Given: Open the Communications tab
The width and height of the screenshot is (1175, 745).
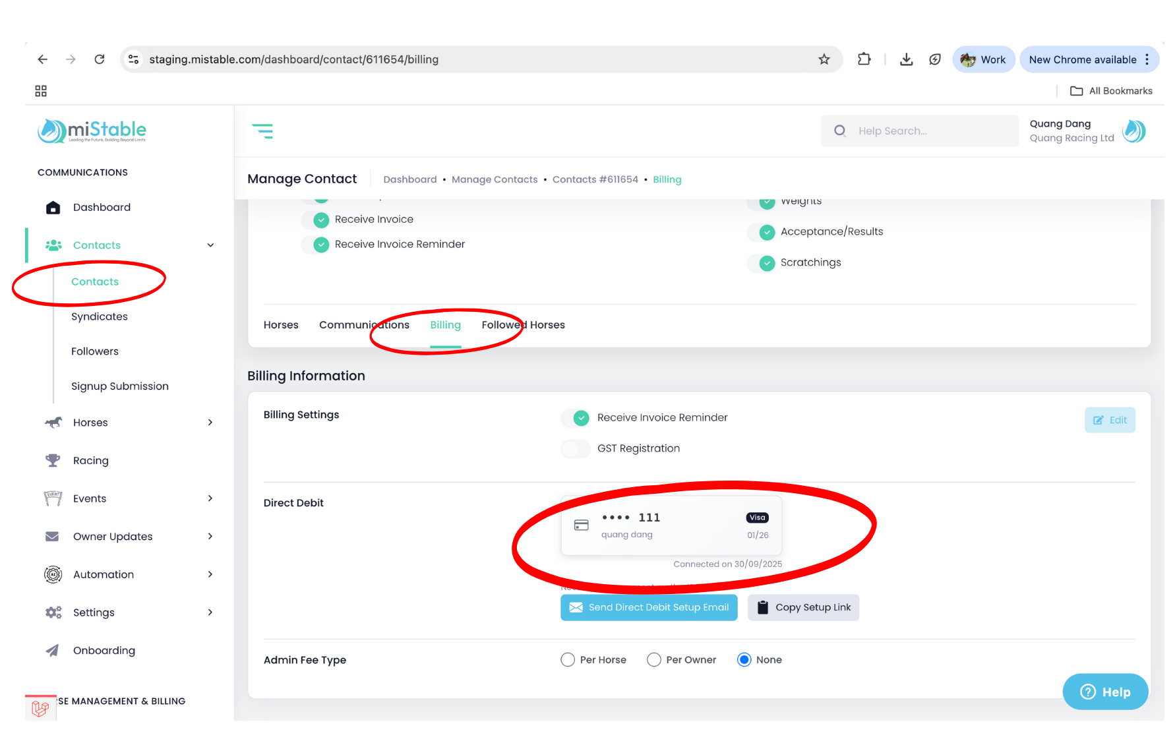Looking at the screenshot, I should coord(364,325).
